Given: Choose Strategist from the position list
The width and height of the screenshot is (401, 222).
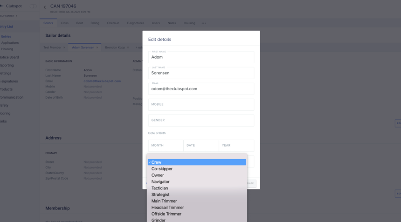Looking at the screenshot, I should point(197,195).
